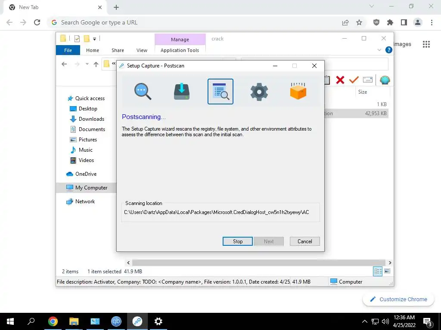Click the shell globe icon in Explorer toolbar
441x330 pixels.
click(385, 80)
